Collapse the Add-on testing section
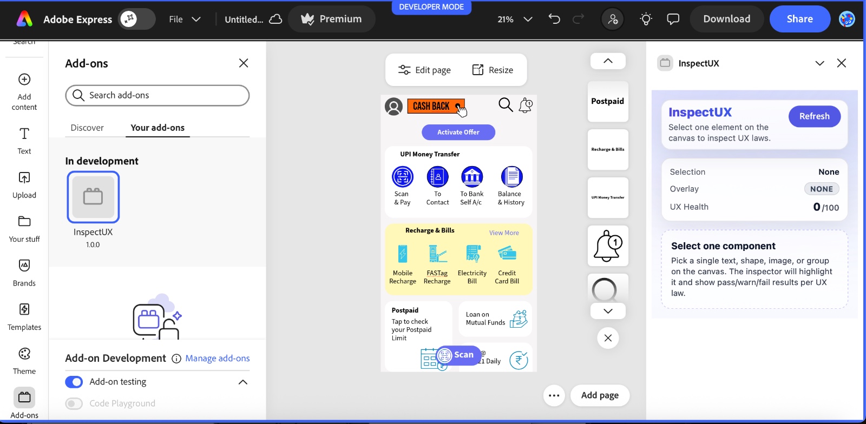866x424 pixels. click(x=243, y=382)
